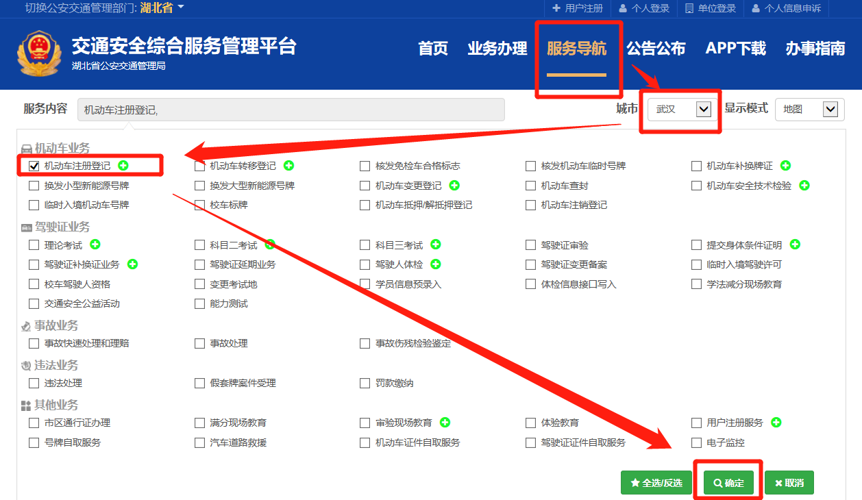Click the 取消 cancel button
Image resolution: width=862 pixels, height=500 pixels.
pos(789,483)
